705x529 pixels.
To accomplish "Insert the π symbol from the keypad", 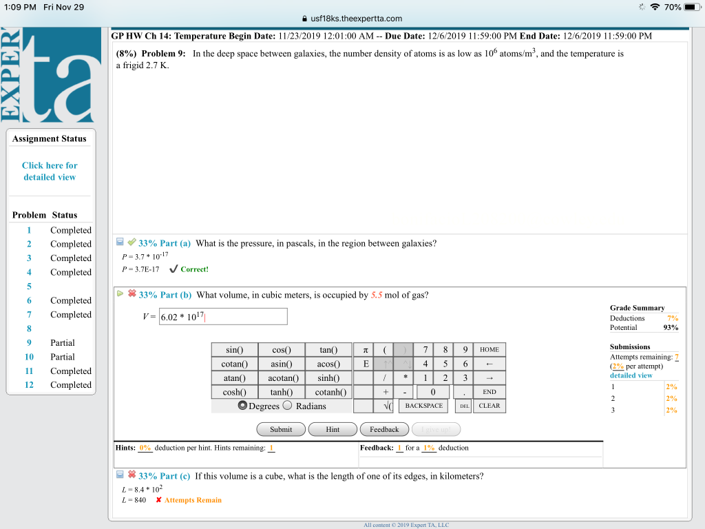I will tap(364, 349).
